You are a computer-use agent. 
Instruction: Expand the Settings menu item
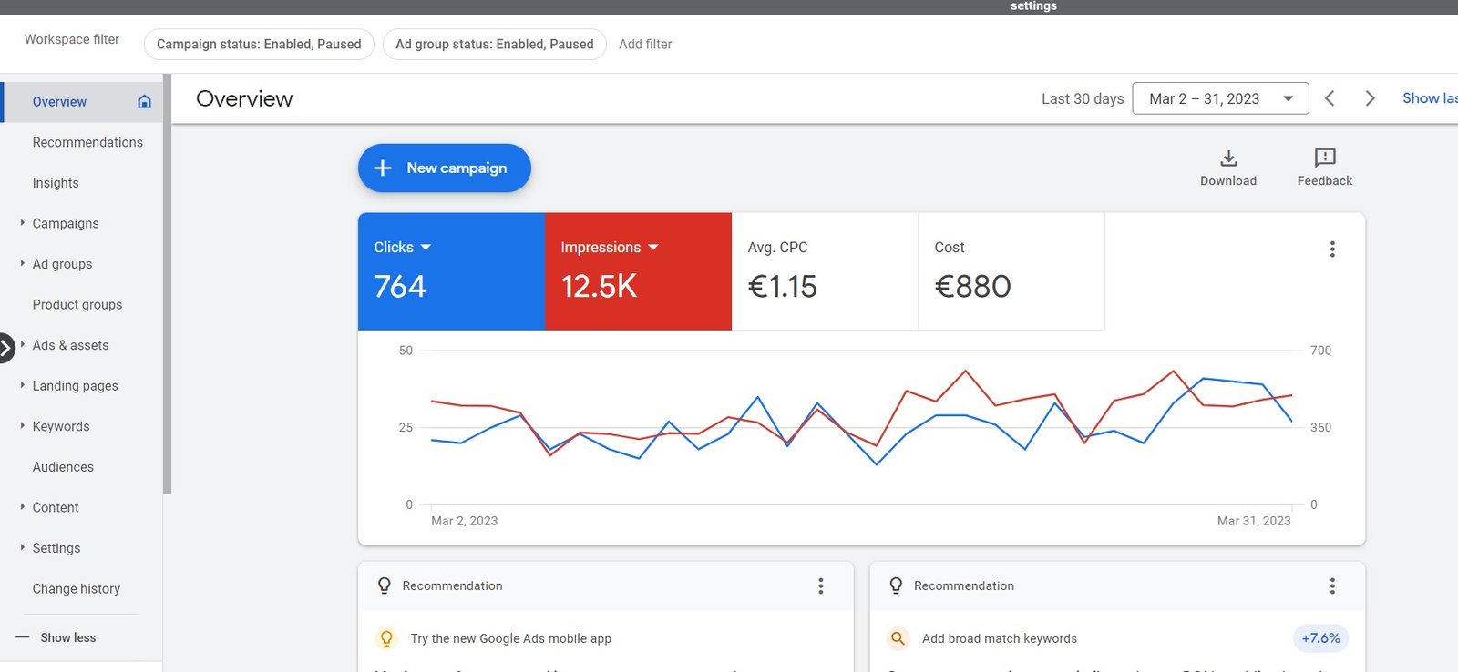[x=23, y=547]
